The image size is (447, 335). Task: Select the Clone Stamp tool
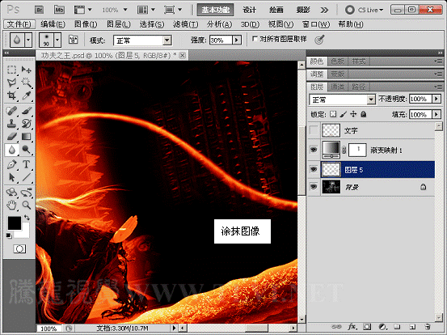click(x=11, y=123)
